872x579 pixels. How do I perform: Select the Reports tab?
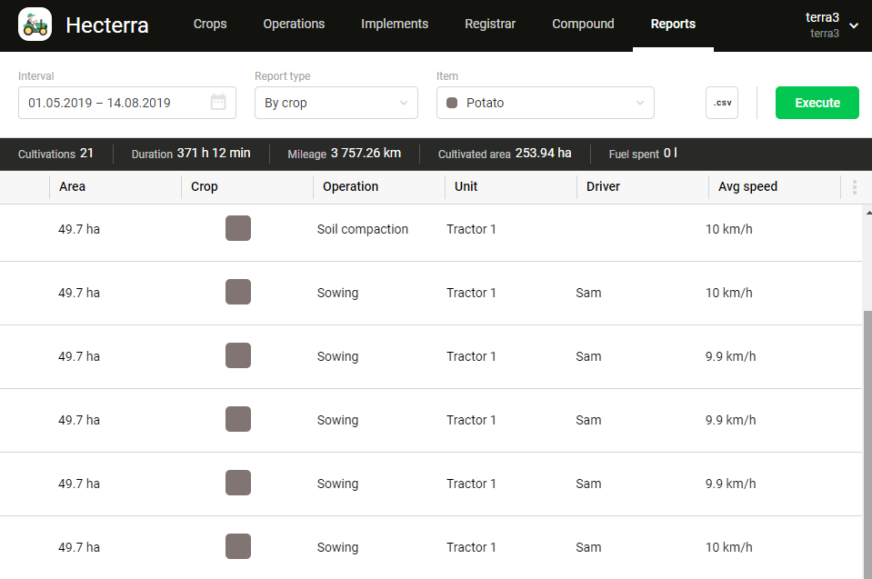tap(673, 25)
